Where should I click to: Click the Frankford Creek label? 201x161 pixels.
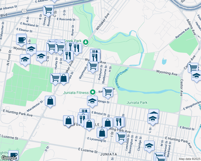123,78
